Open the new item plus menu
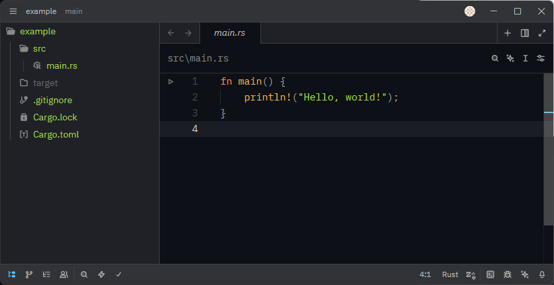 point(508,33)
